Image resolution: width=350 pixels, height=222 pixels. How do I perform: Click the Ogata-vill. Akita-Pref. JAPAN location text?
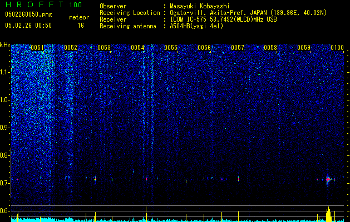(248, 13)
